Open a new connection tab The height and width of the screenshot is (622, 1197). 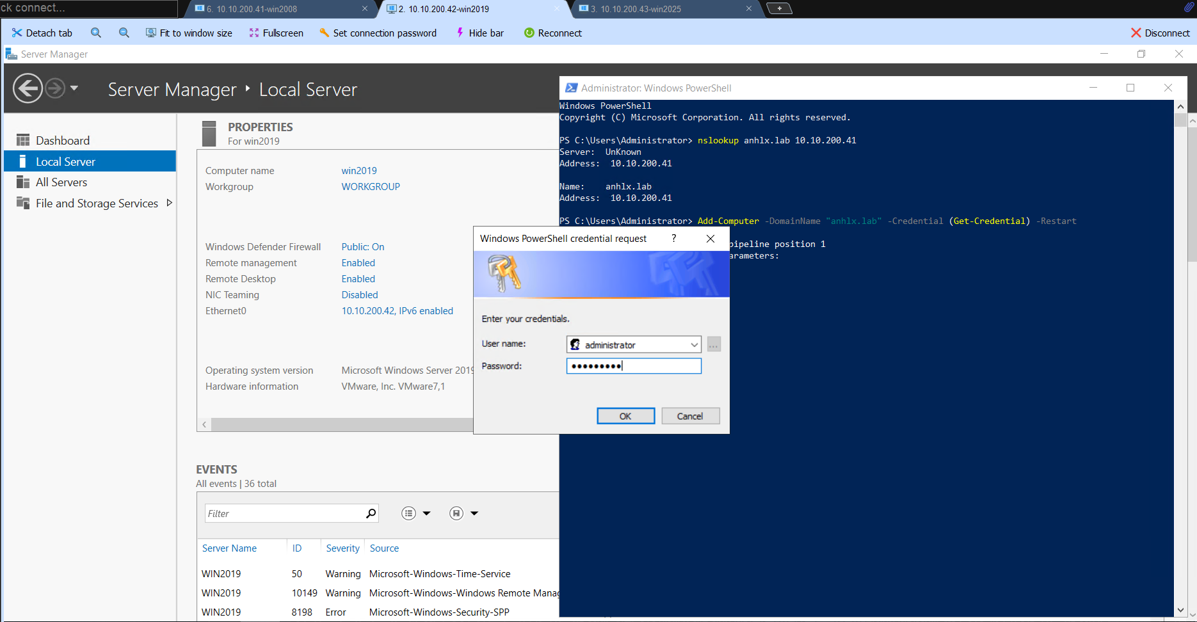(x=779, y=8)
